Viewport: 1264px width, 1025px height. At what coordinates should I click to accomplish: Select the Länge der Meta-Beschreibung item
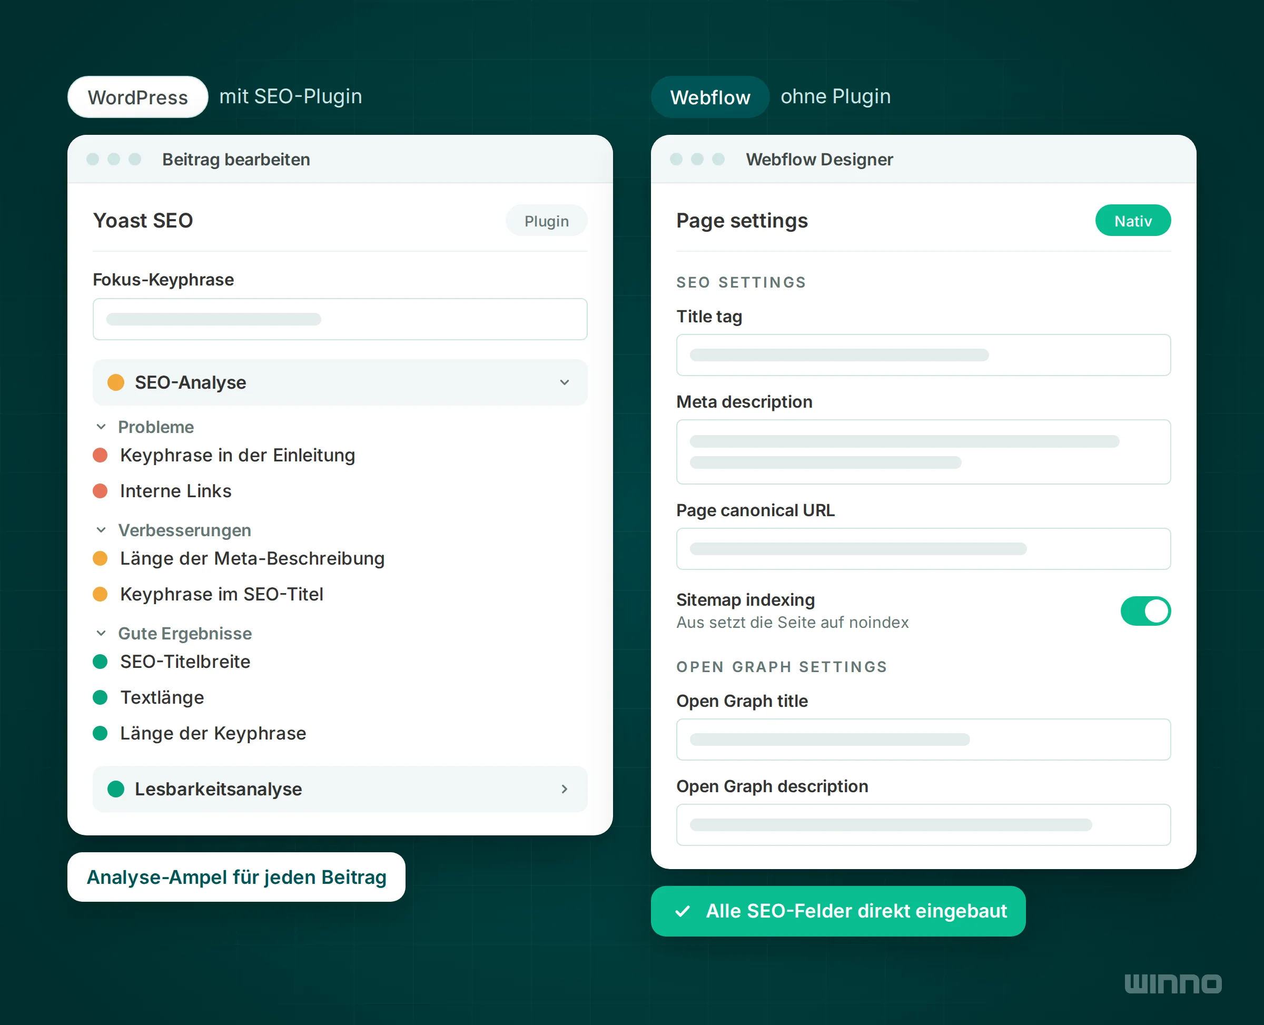[x=252, y=558]
